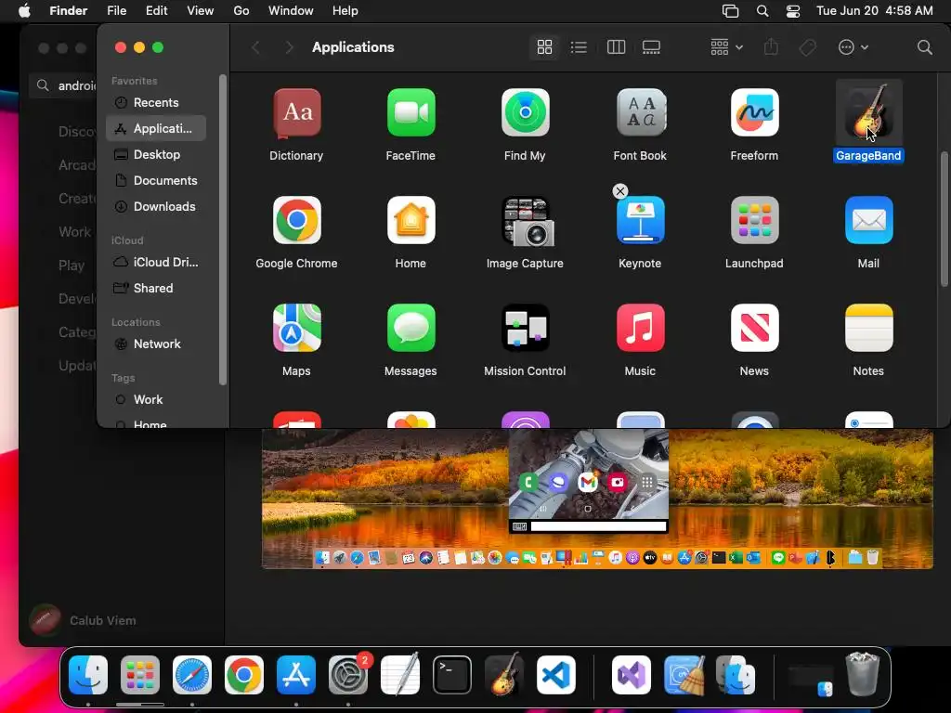This screenshot has width=951, height=713.
Task: Switch Finder to icon view
Action: click(544, 47)
